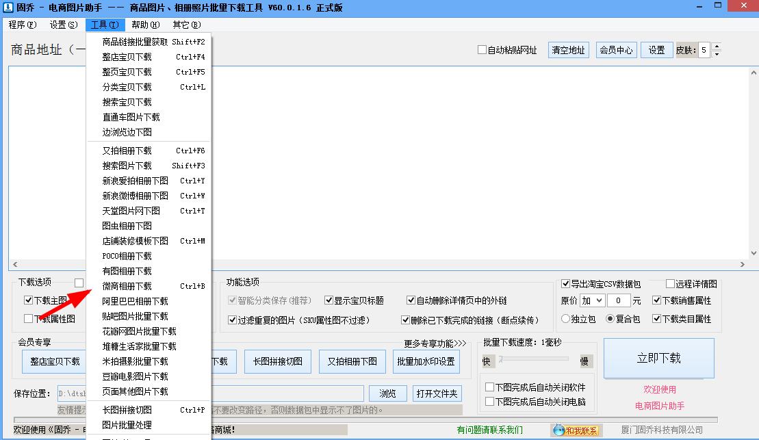This screenshot has width=759, height=440.
Task: Select 边浏览边下图 menu item
Action: pyautogui.click(x=149, y=132)
